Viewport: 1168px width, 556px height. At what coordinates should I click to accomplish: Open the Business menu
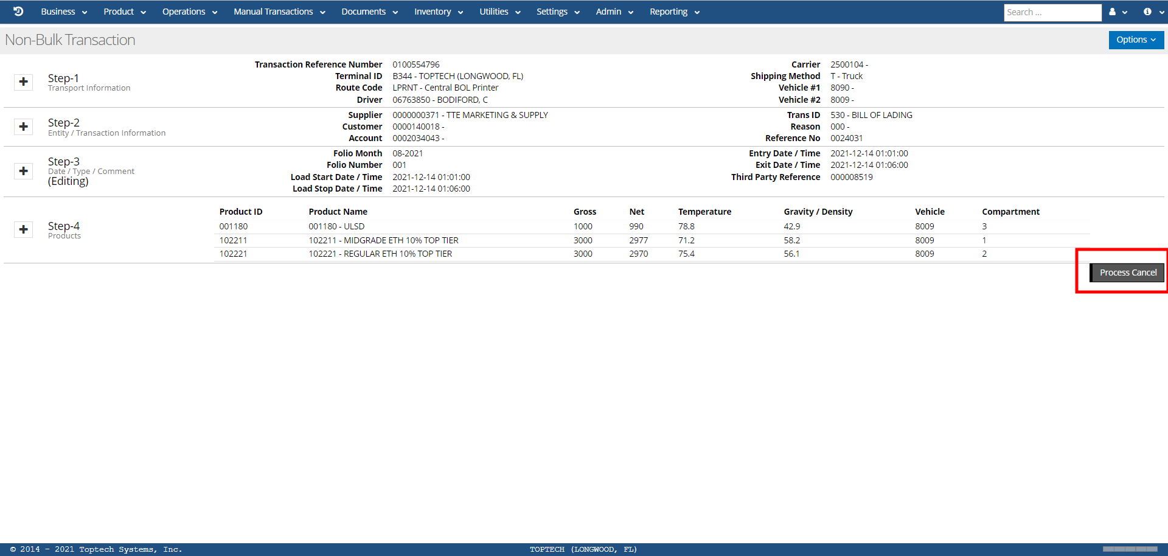(x=64, y=12)
